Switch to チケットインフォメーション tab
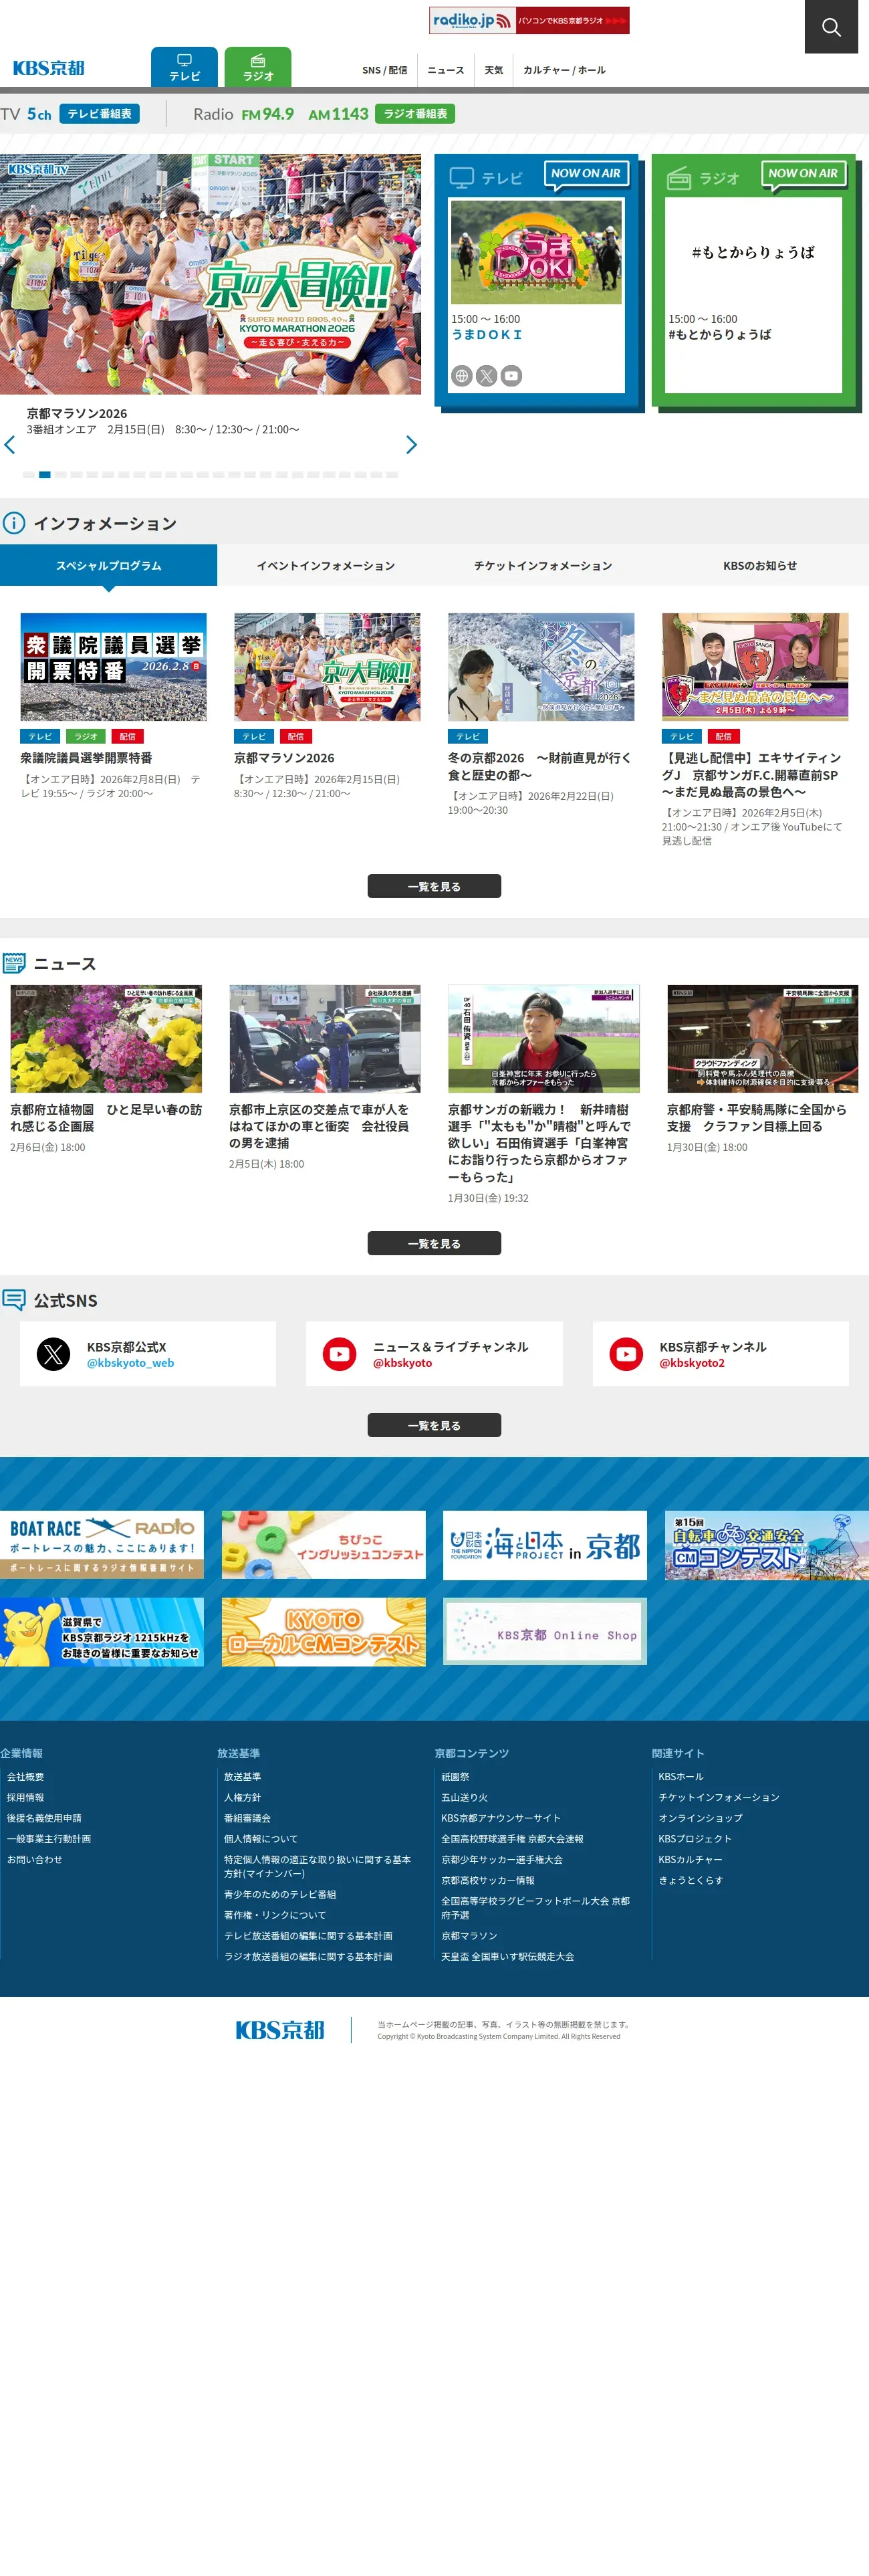This screenshot has width=869, height=2576. click(543, 565)
